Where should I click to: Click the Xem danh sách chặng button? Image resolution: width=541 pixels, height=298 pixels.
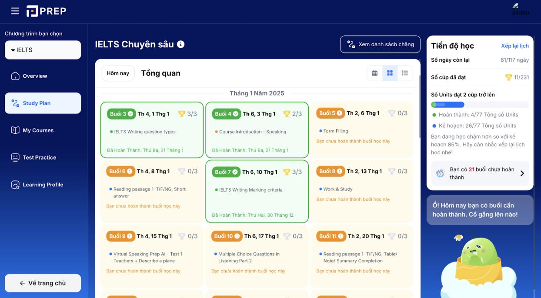point(380,44)
